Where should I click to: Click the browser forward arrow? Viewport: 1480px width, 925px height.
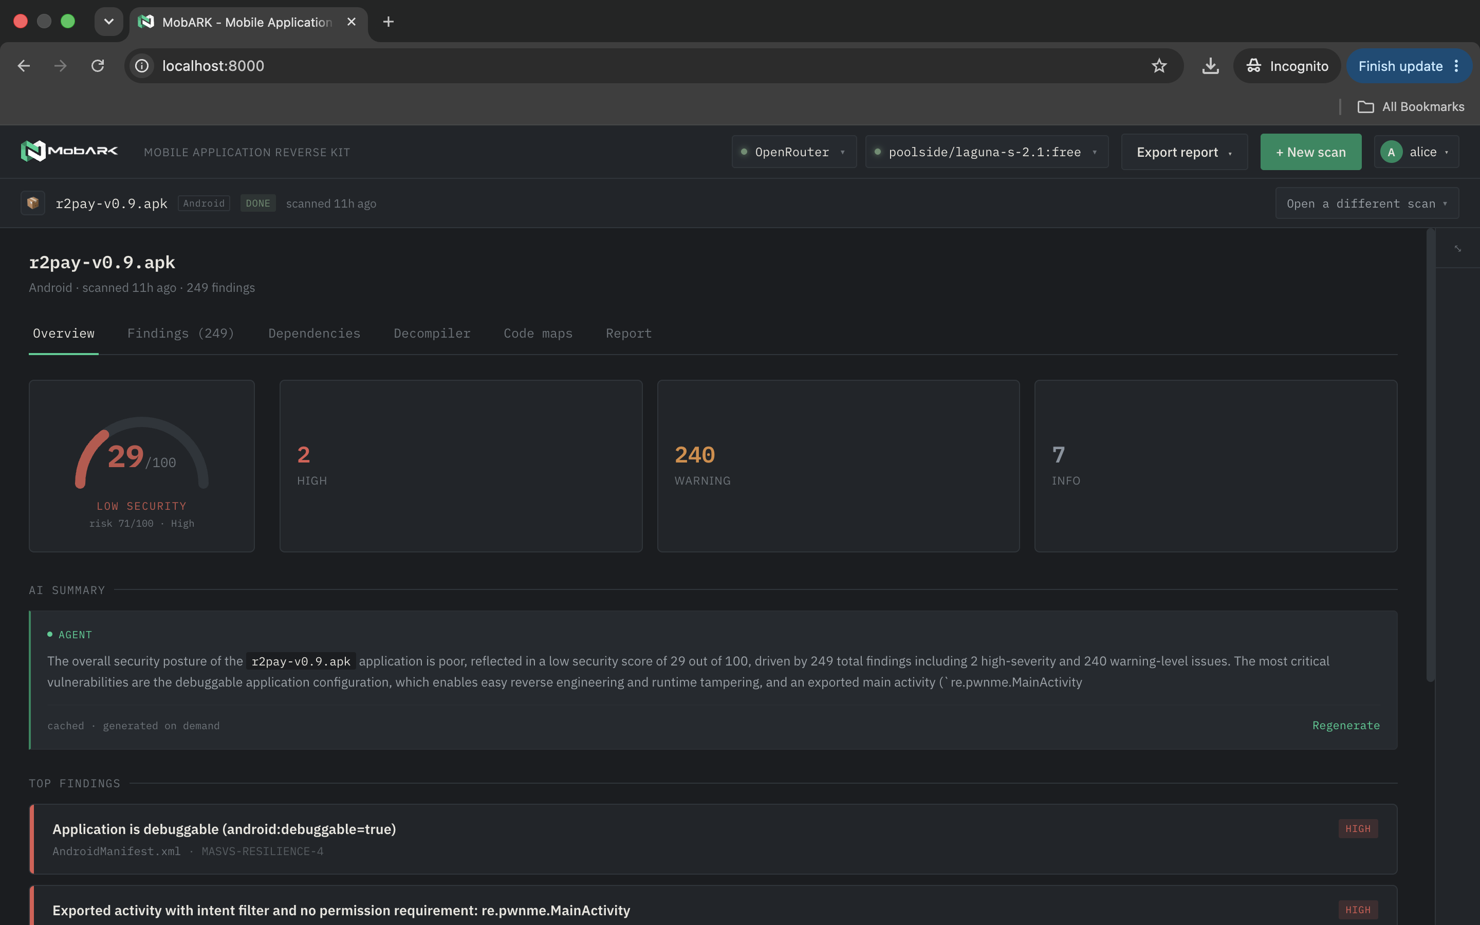pos(60,66)
